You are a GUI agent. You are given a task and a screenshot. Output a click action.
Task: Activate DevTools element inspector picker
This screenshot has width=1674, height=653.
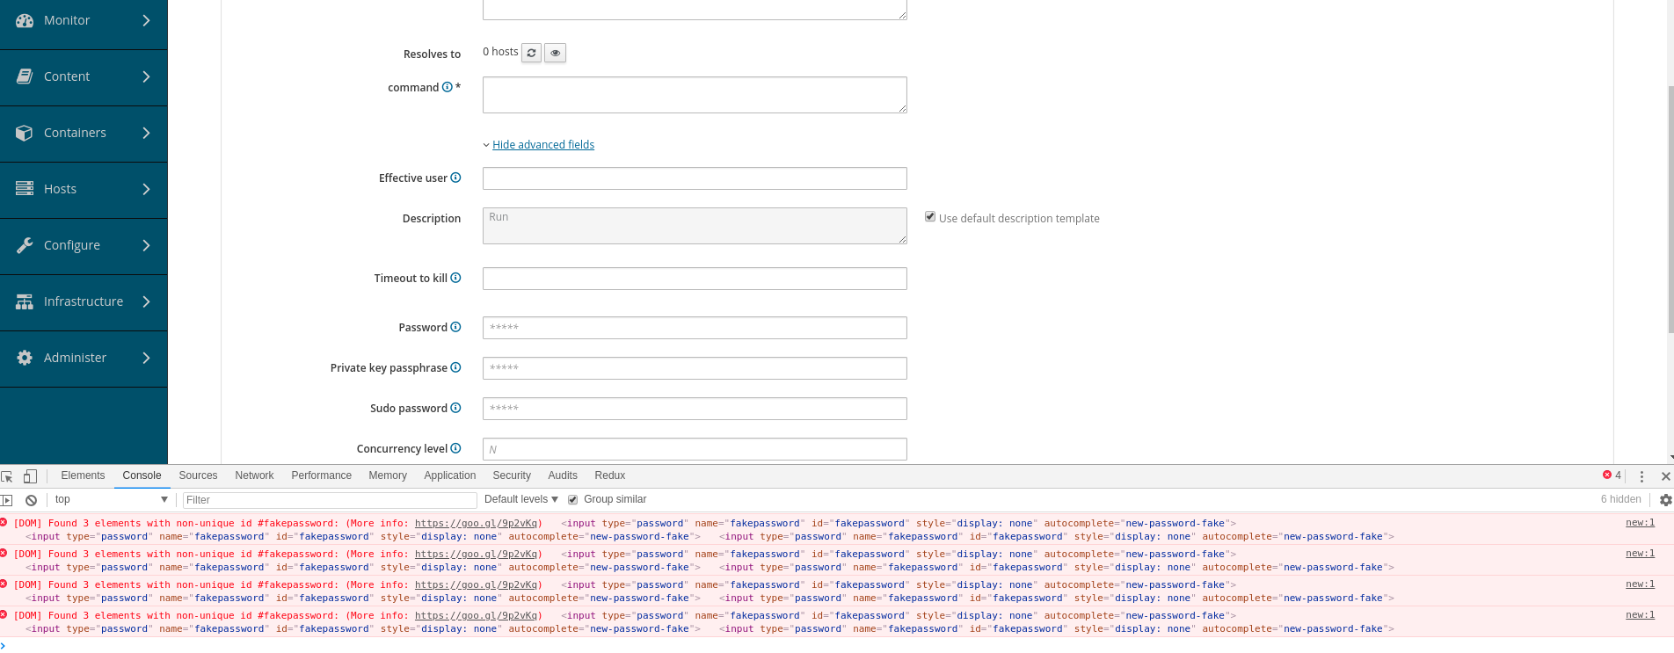coord(7,476)
